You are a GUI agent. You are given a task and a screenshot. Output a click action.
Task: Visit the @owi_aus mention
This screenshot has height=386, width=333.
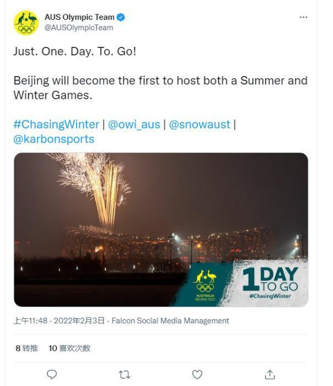135,124
